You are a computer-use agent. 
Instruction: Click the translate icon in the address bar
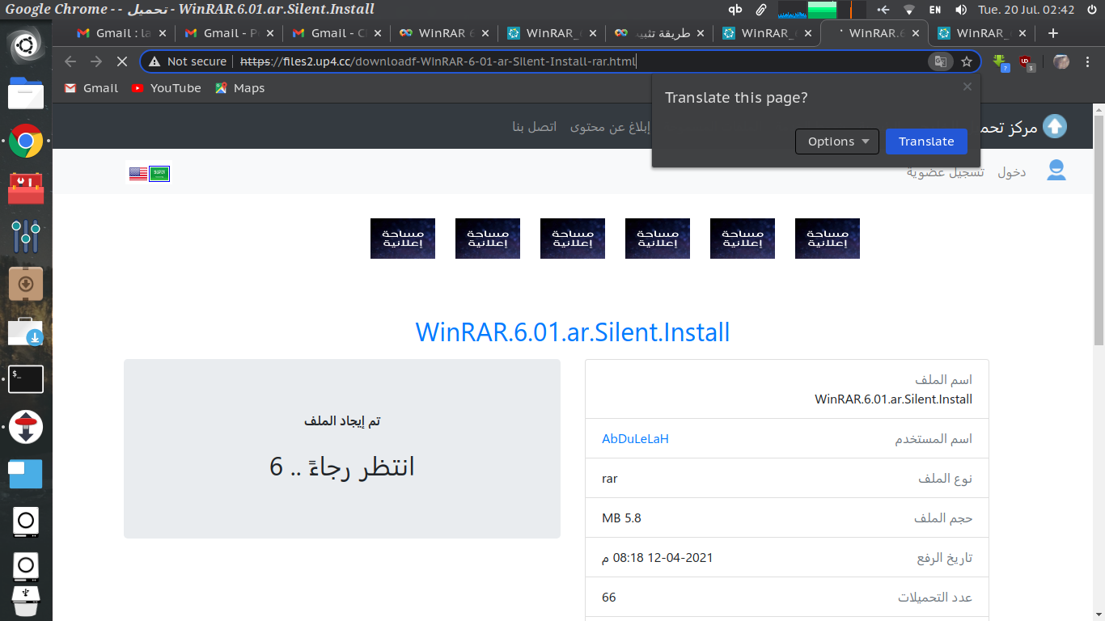940,61
